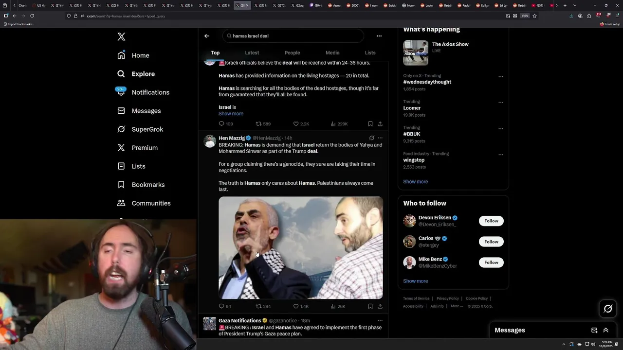This screenshot has width=623, height=350.
Task: Go back with the search page arrow
Action: coord(206,36)
